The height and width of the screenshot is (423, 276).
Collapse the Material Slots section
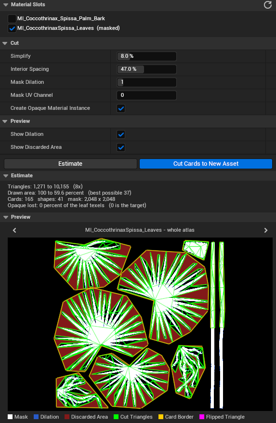coord(5,5)
